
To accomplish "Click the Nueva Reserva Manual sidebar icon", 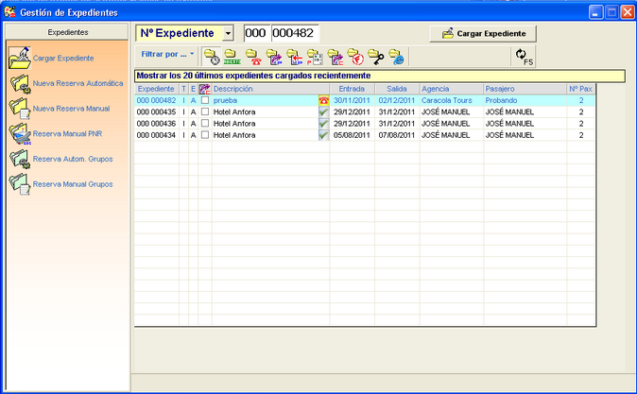I will pos(20,109).
